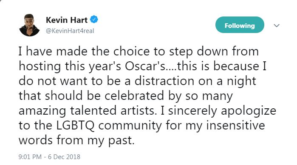Image resolution: width=297 pixels, height=165 pixels.
Task: Click the word 'celebrated' in the tweet body
Action: click(x=134, y=96)
